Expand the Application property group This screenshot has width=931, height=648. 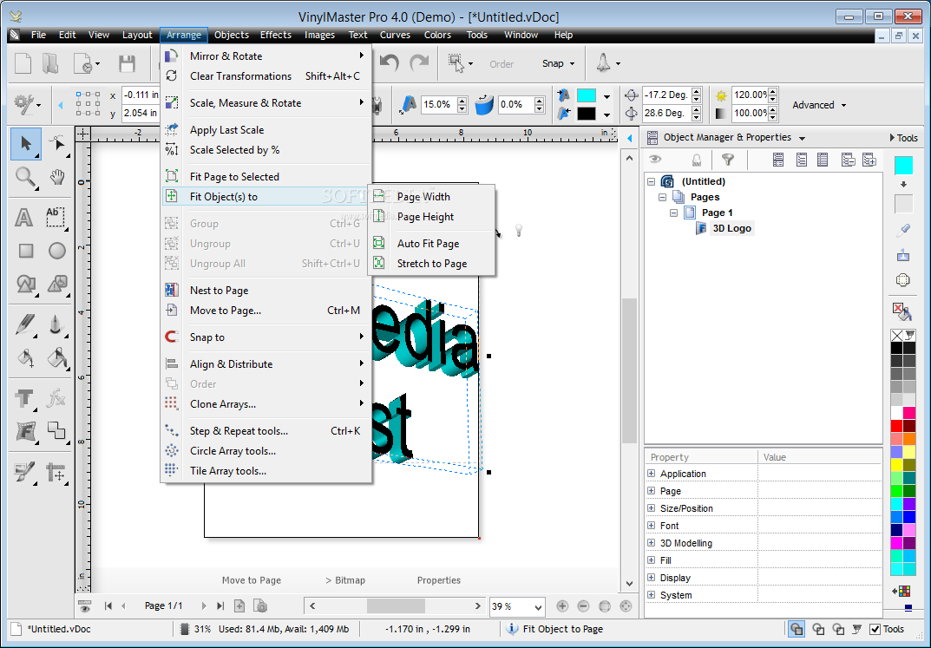[x=652, y=474]
